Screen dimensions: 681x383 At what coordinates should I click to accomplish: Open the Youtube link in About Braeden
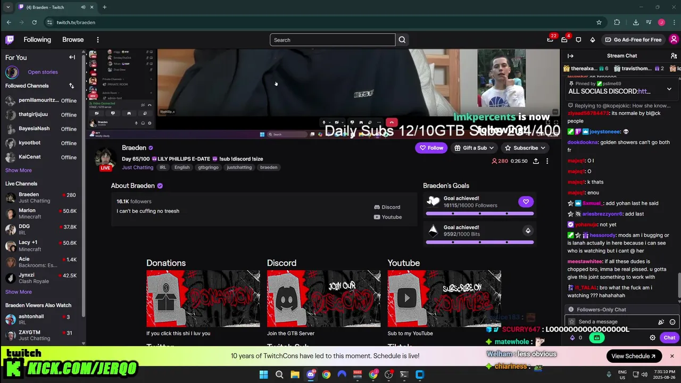(x=387, y=217)
